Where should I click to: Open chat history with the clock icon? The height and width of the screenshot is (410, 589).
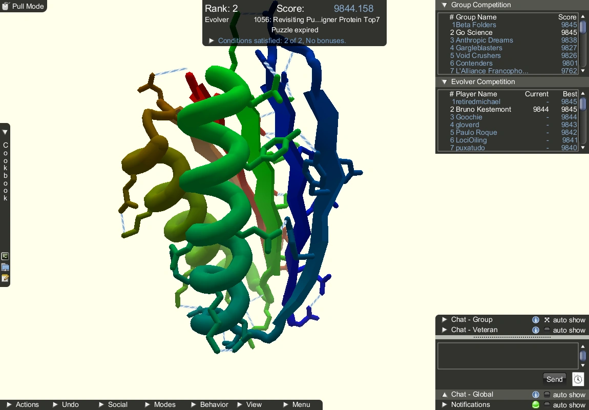tap(578, 379)
